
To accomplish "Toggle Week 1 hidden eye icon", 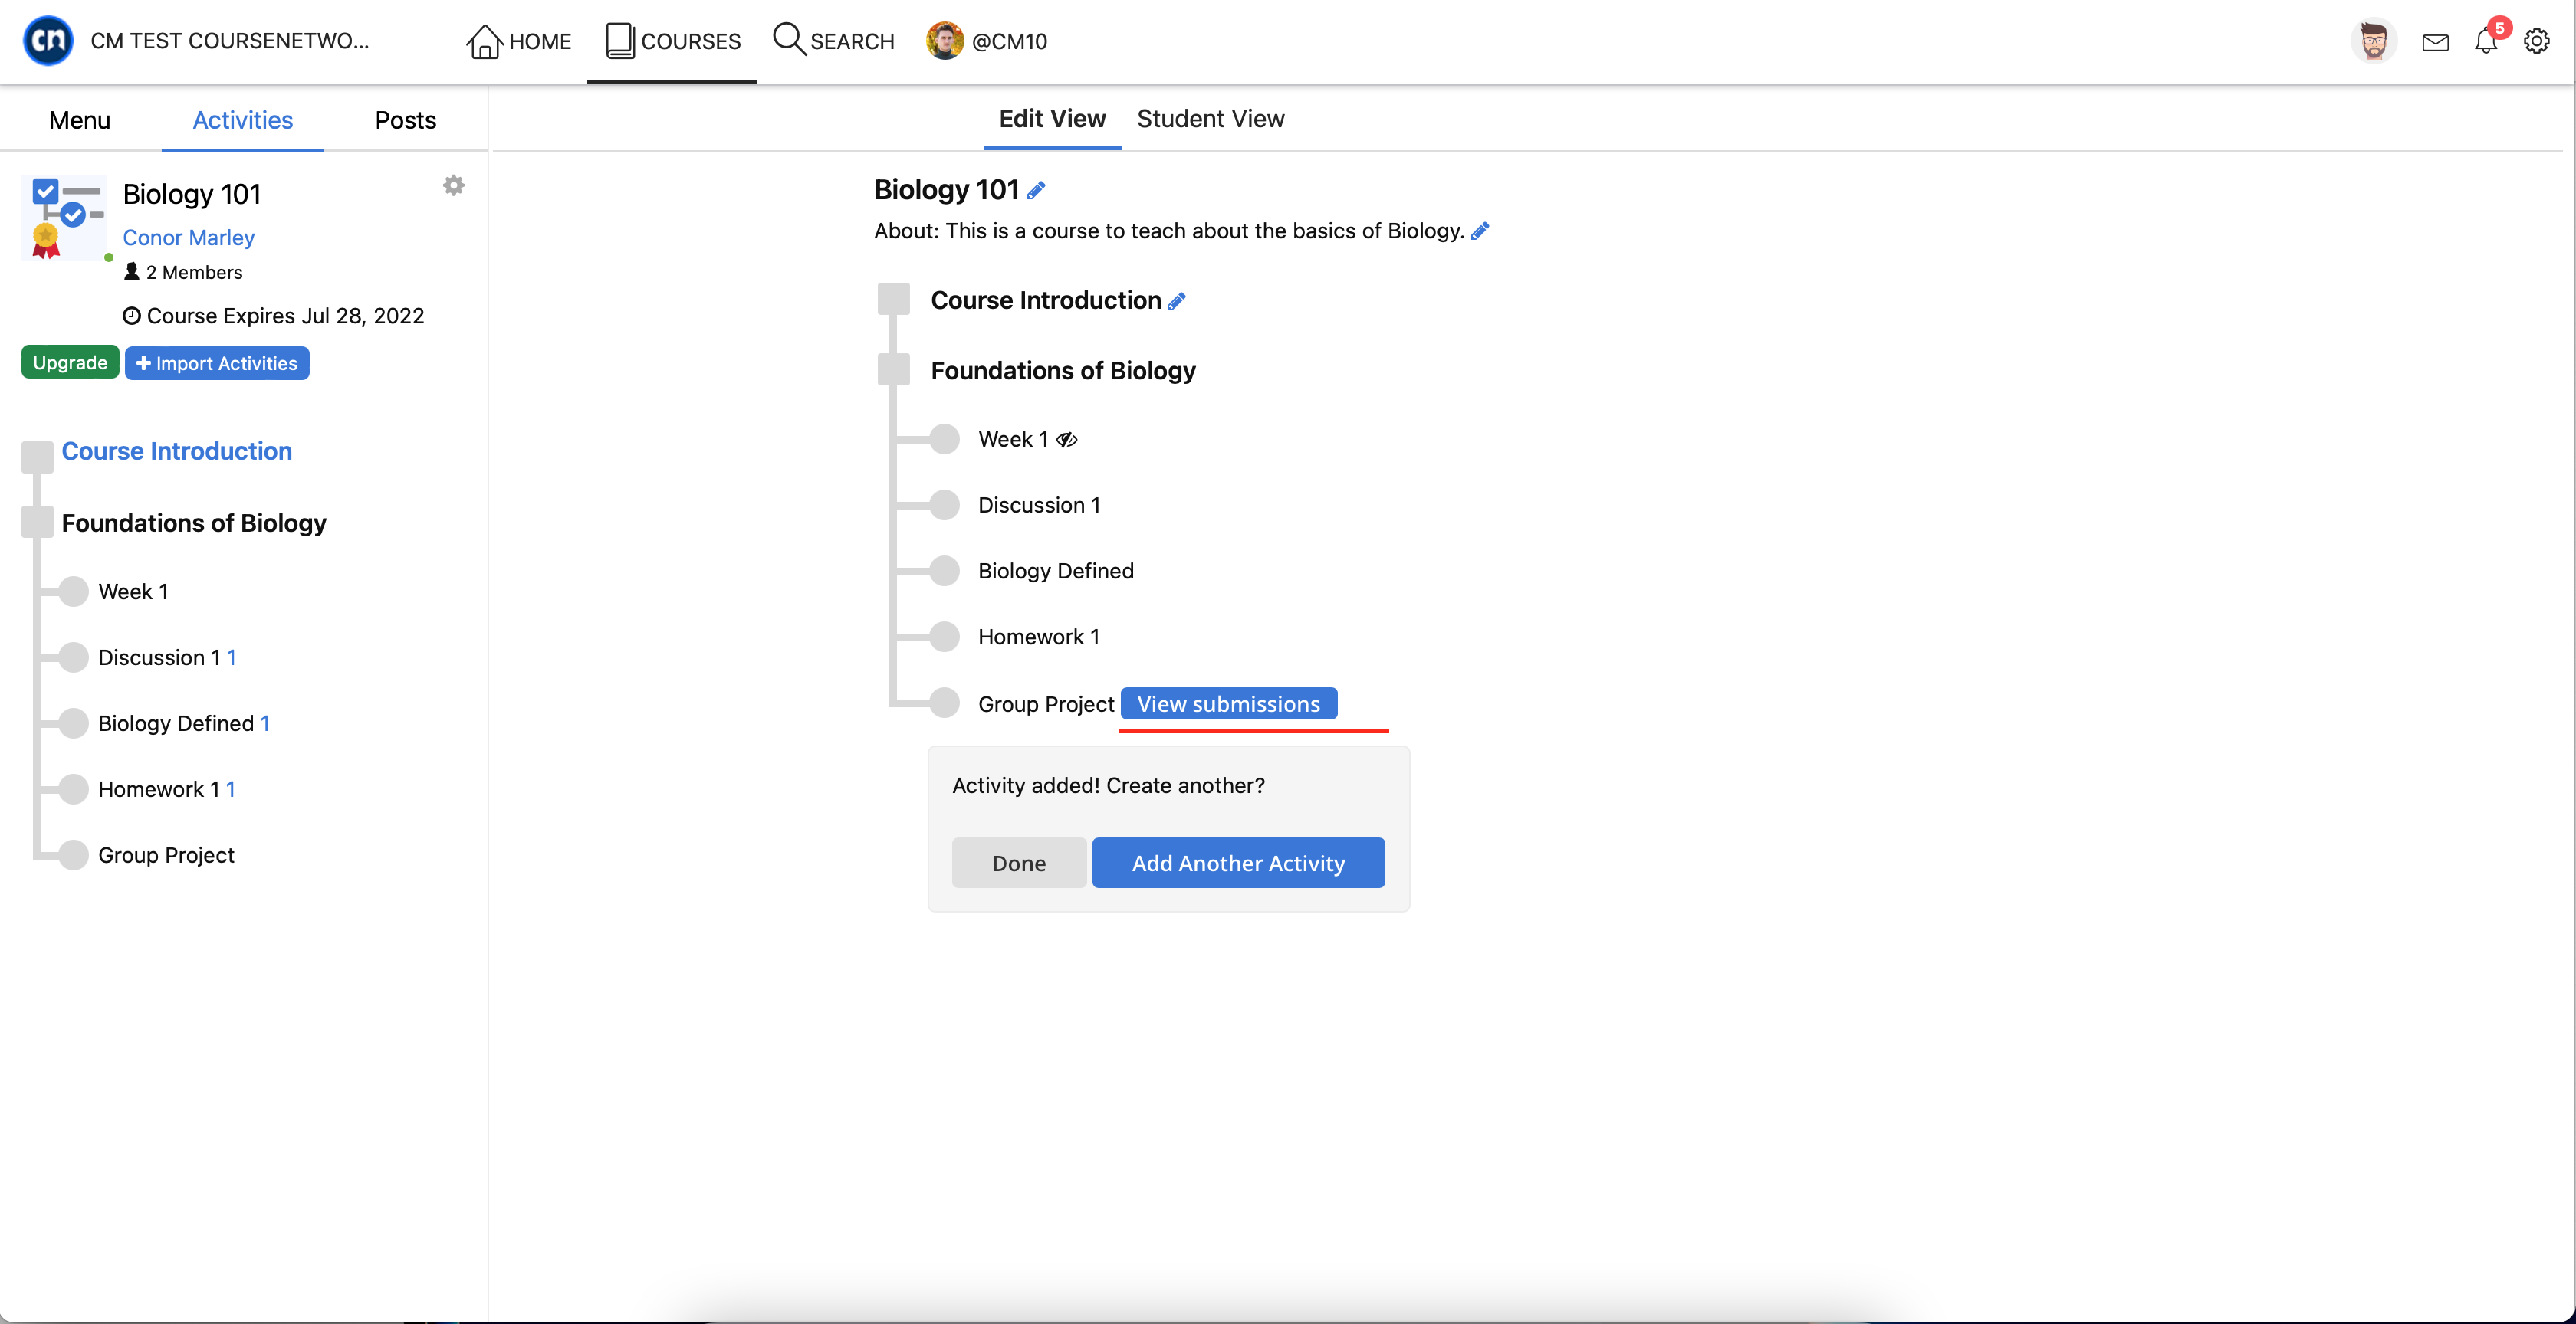I will 1067,440.
